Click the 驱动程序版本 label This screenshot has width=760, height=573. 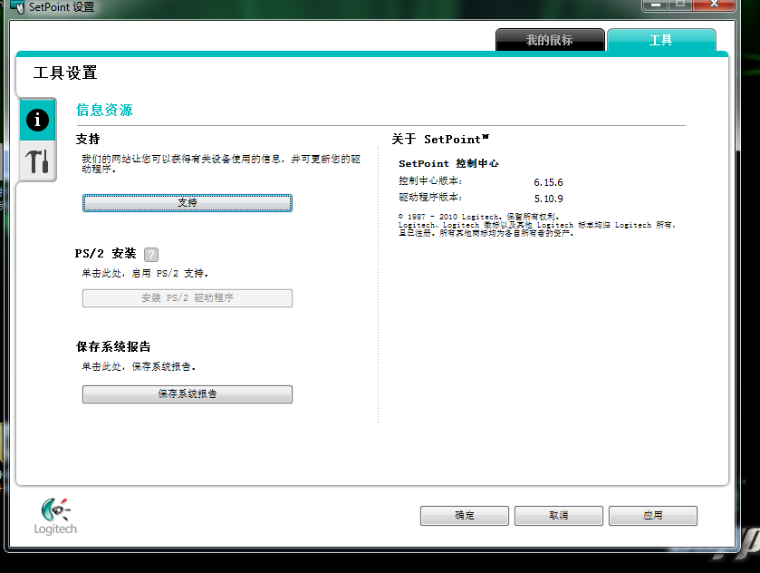coord(430,198)
